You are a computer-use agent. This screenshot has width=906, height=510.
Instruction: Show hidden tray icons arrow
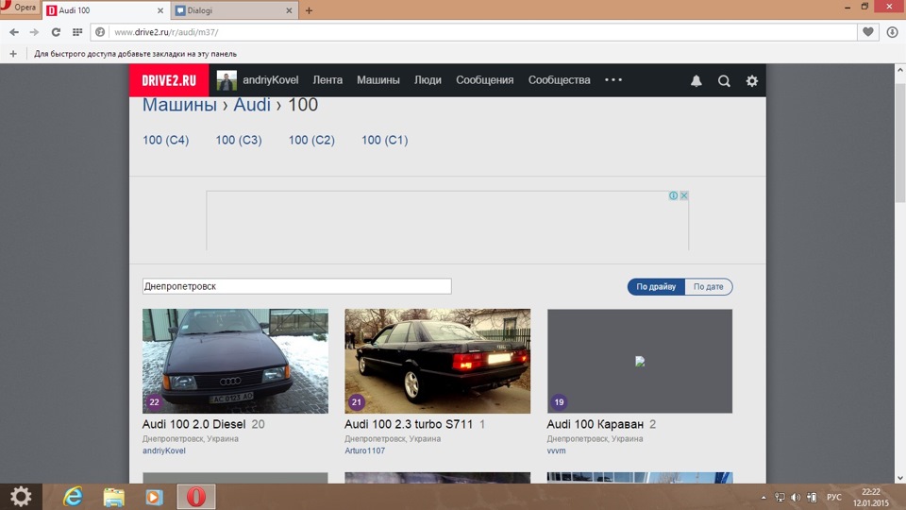pyautogui.click(x=763, y=498)
